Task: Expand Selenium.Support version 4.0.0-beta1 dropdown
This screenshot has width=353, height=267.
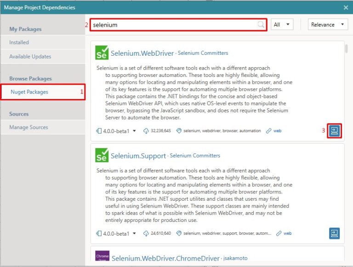Action: (x=134, y=233)
